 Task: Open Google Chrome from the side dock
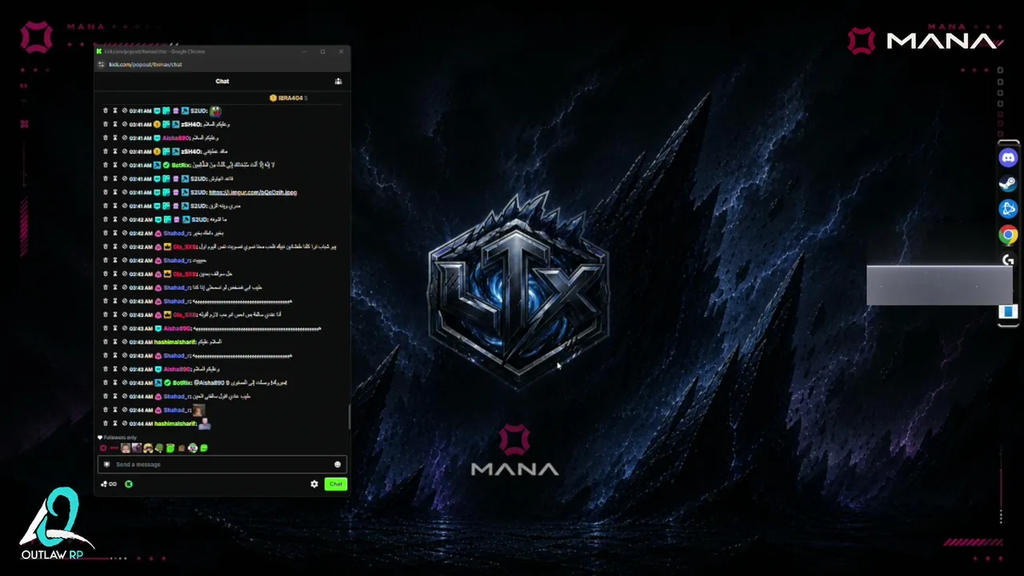(1008, 234)
